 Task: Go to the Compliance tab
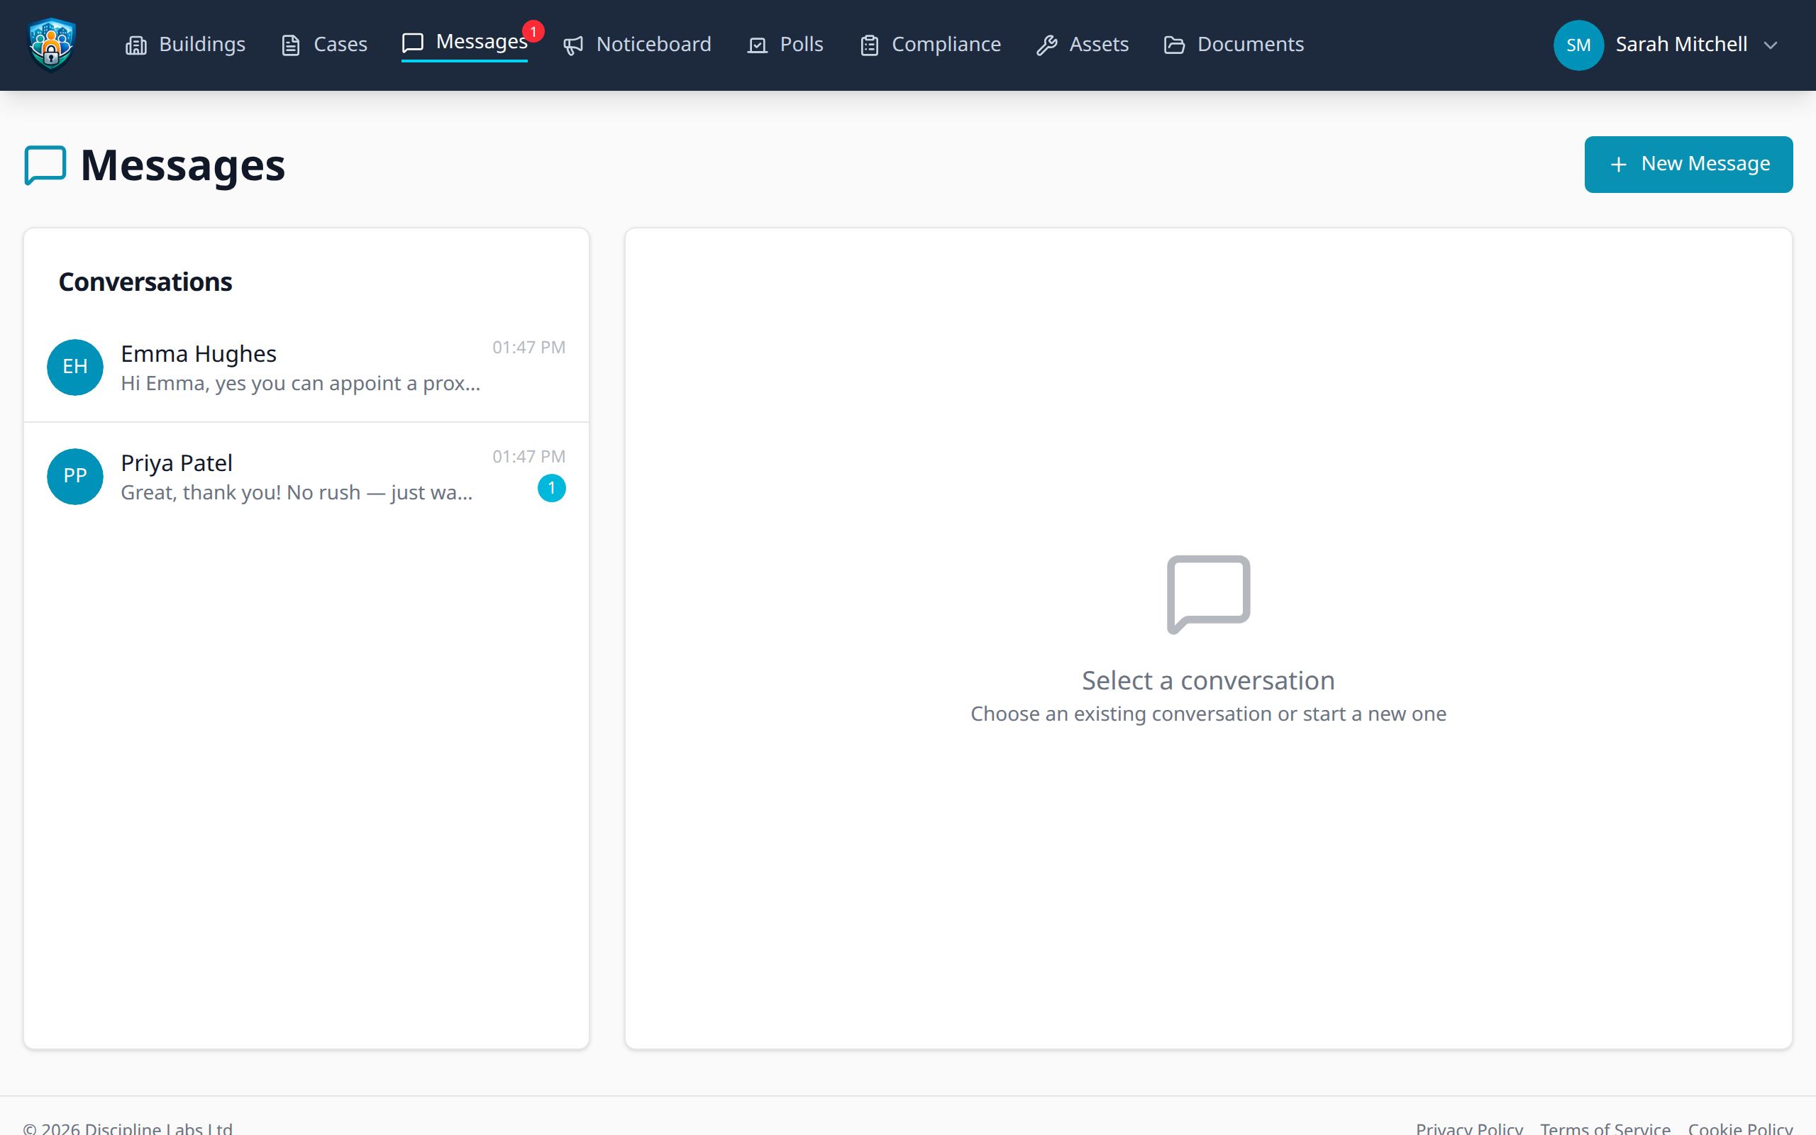946,45
